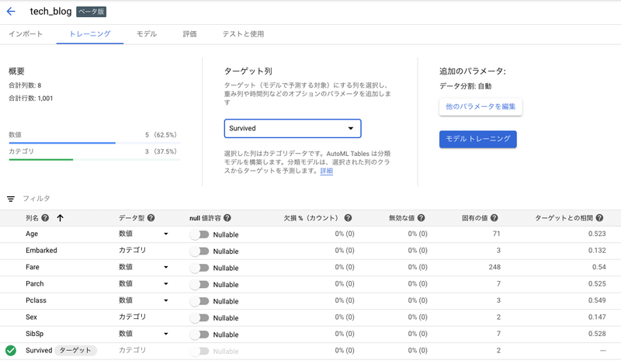The width and height of the screenshot is (621, 364).
Task: Open help icon next to データ型 header
Action: click(x=151, y=219)
